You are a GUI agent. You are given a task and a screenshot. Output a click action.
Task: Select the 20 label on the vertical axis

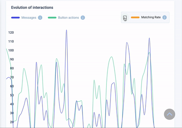click(x=12, y=122)
